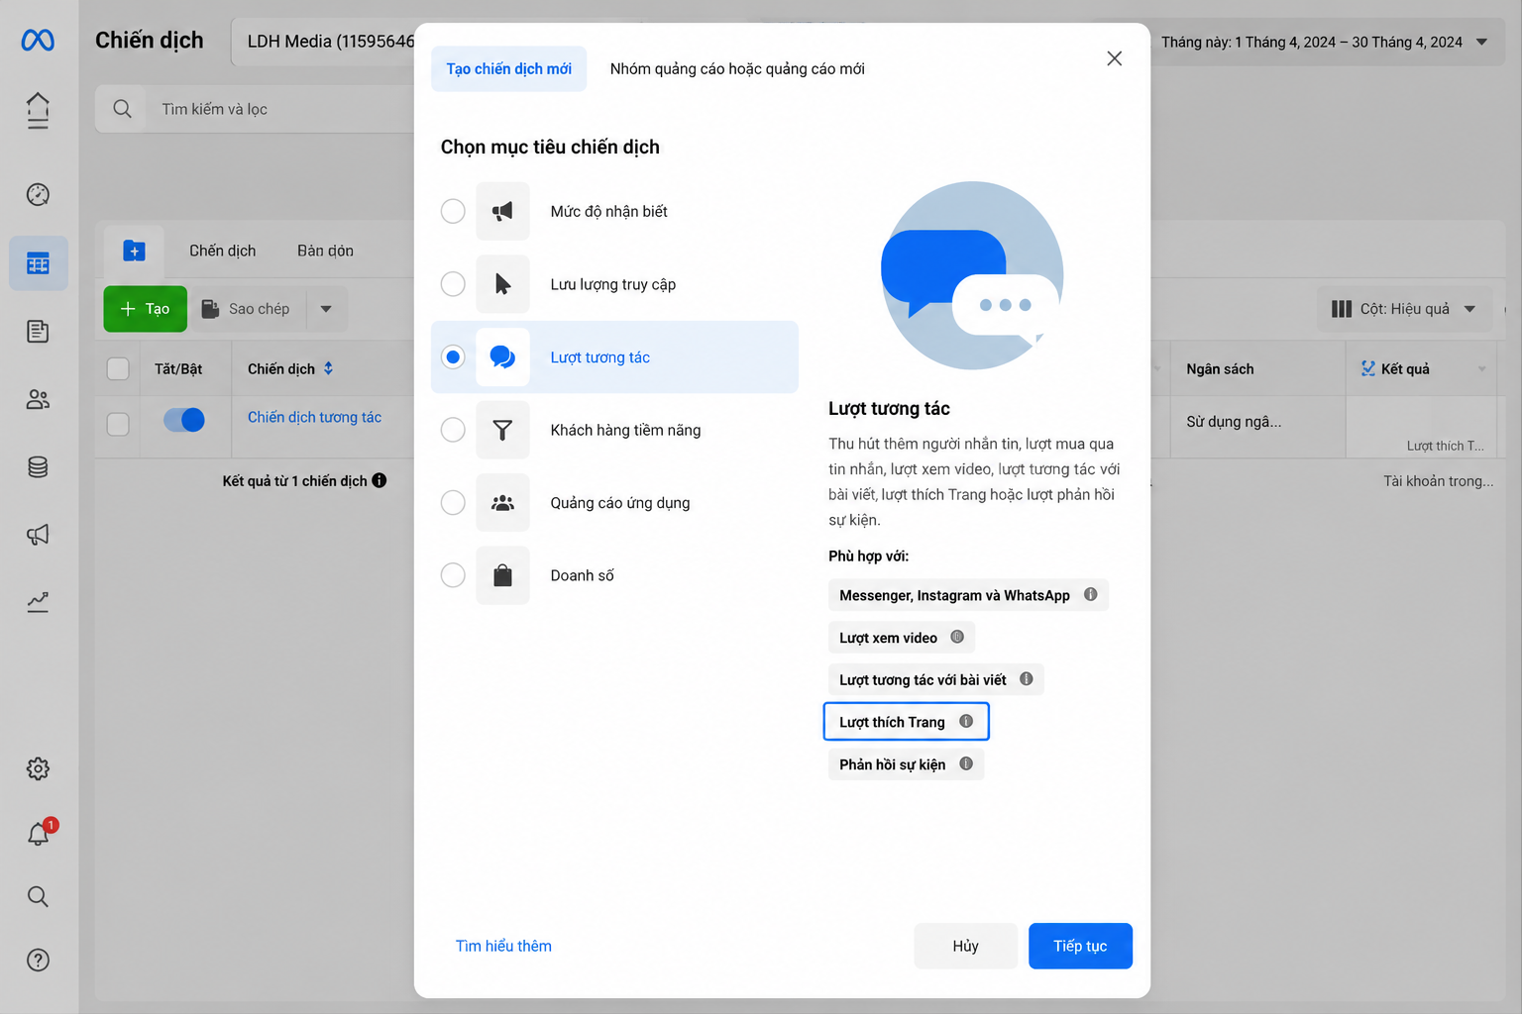This screenshot has width=1522, height=1014.
Task: Open the settings gear in sidebar
Action: pyautogui.click(x=38, y=768)
